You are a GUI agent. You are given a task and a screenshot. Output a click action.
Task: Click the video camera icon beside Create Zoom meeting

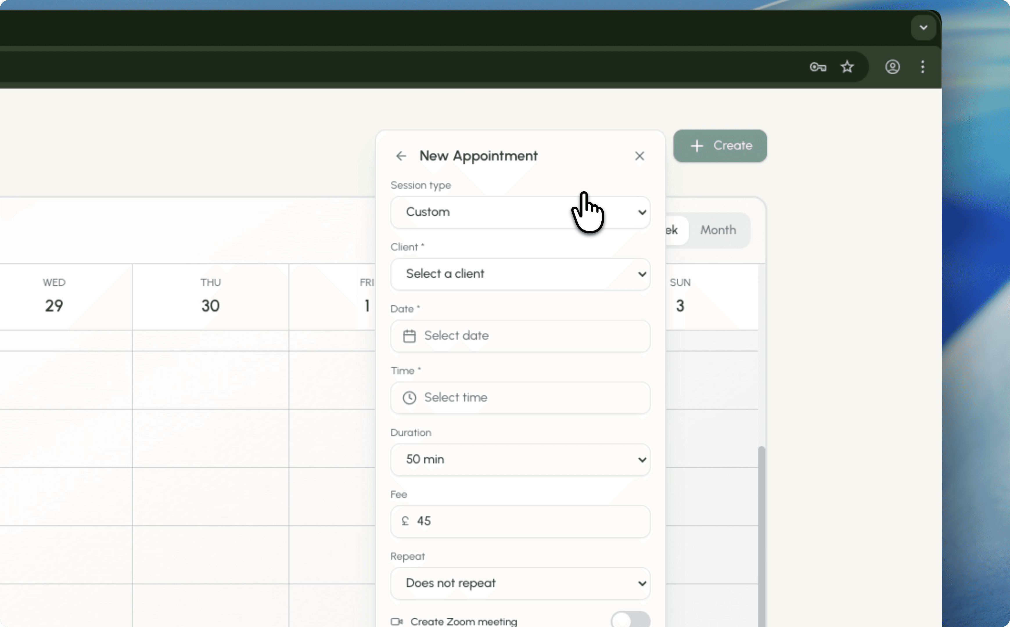point(396,621)
